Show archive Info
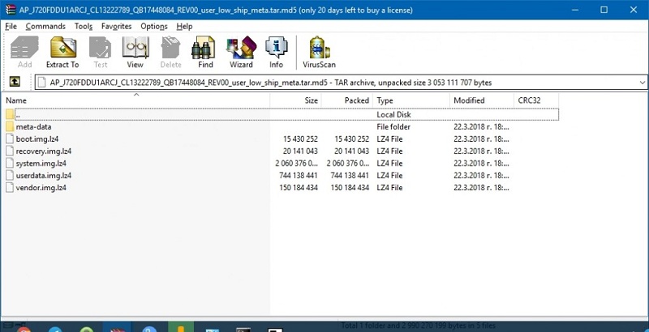This screenshot has height=332, width=649. tap(276, 52)
